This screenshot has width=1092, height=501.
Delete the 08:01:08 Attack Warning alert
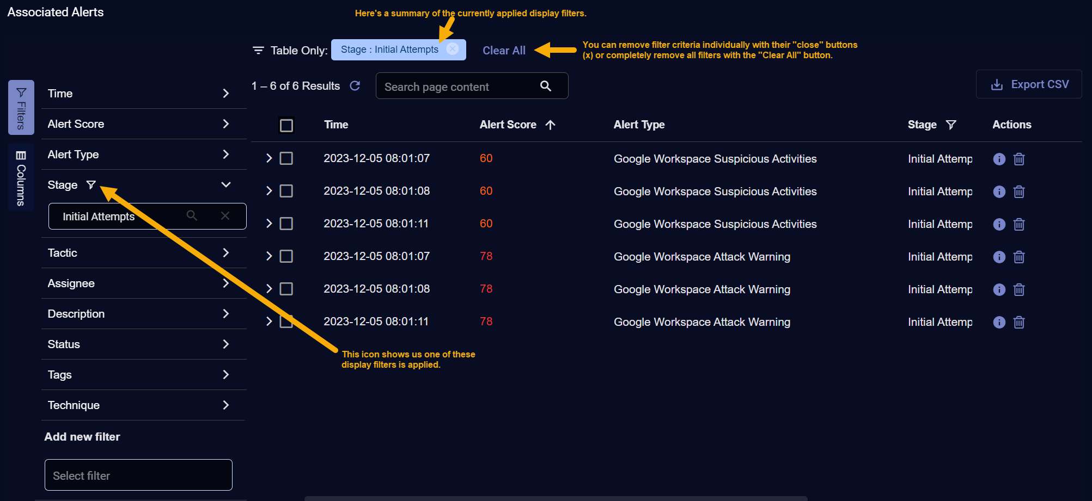point(1018,289)
